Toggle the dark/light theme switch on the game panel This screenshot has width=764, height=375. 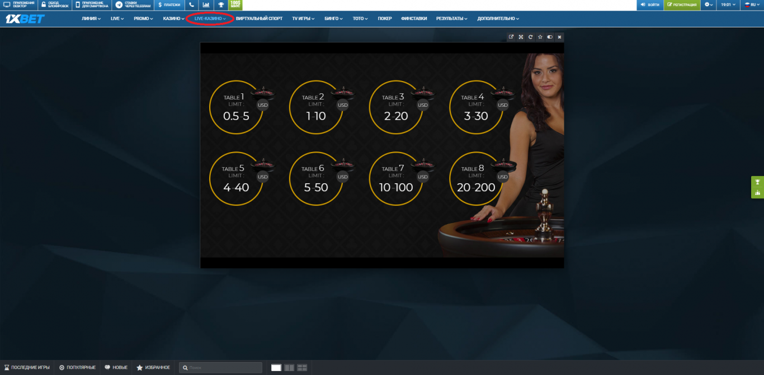click(549, 37)
